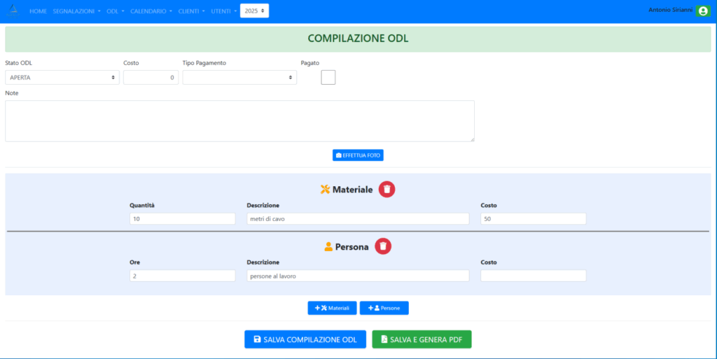Click Salva e Genera PDF button
Screen dimensions: 717x359
(x=422, y=339)
